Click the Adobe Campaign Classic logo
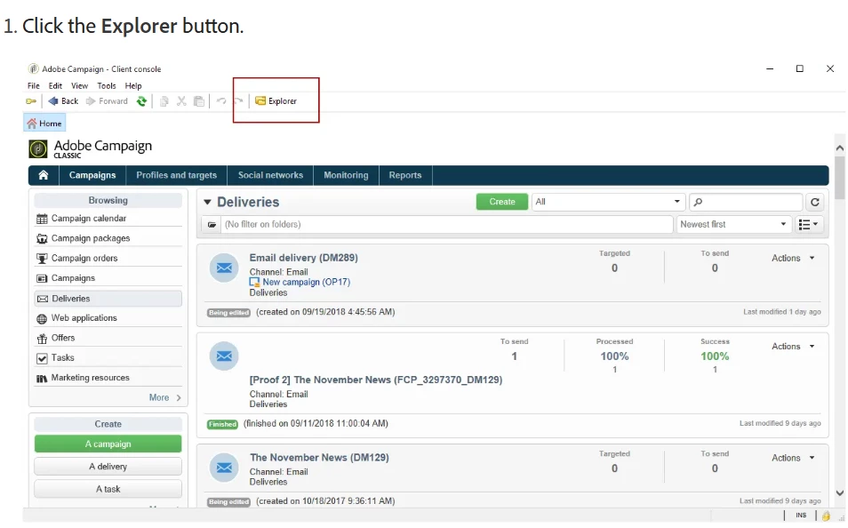848x528 pixels. (91, 148)
